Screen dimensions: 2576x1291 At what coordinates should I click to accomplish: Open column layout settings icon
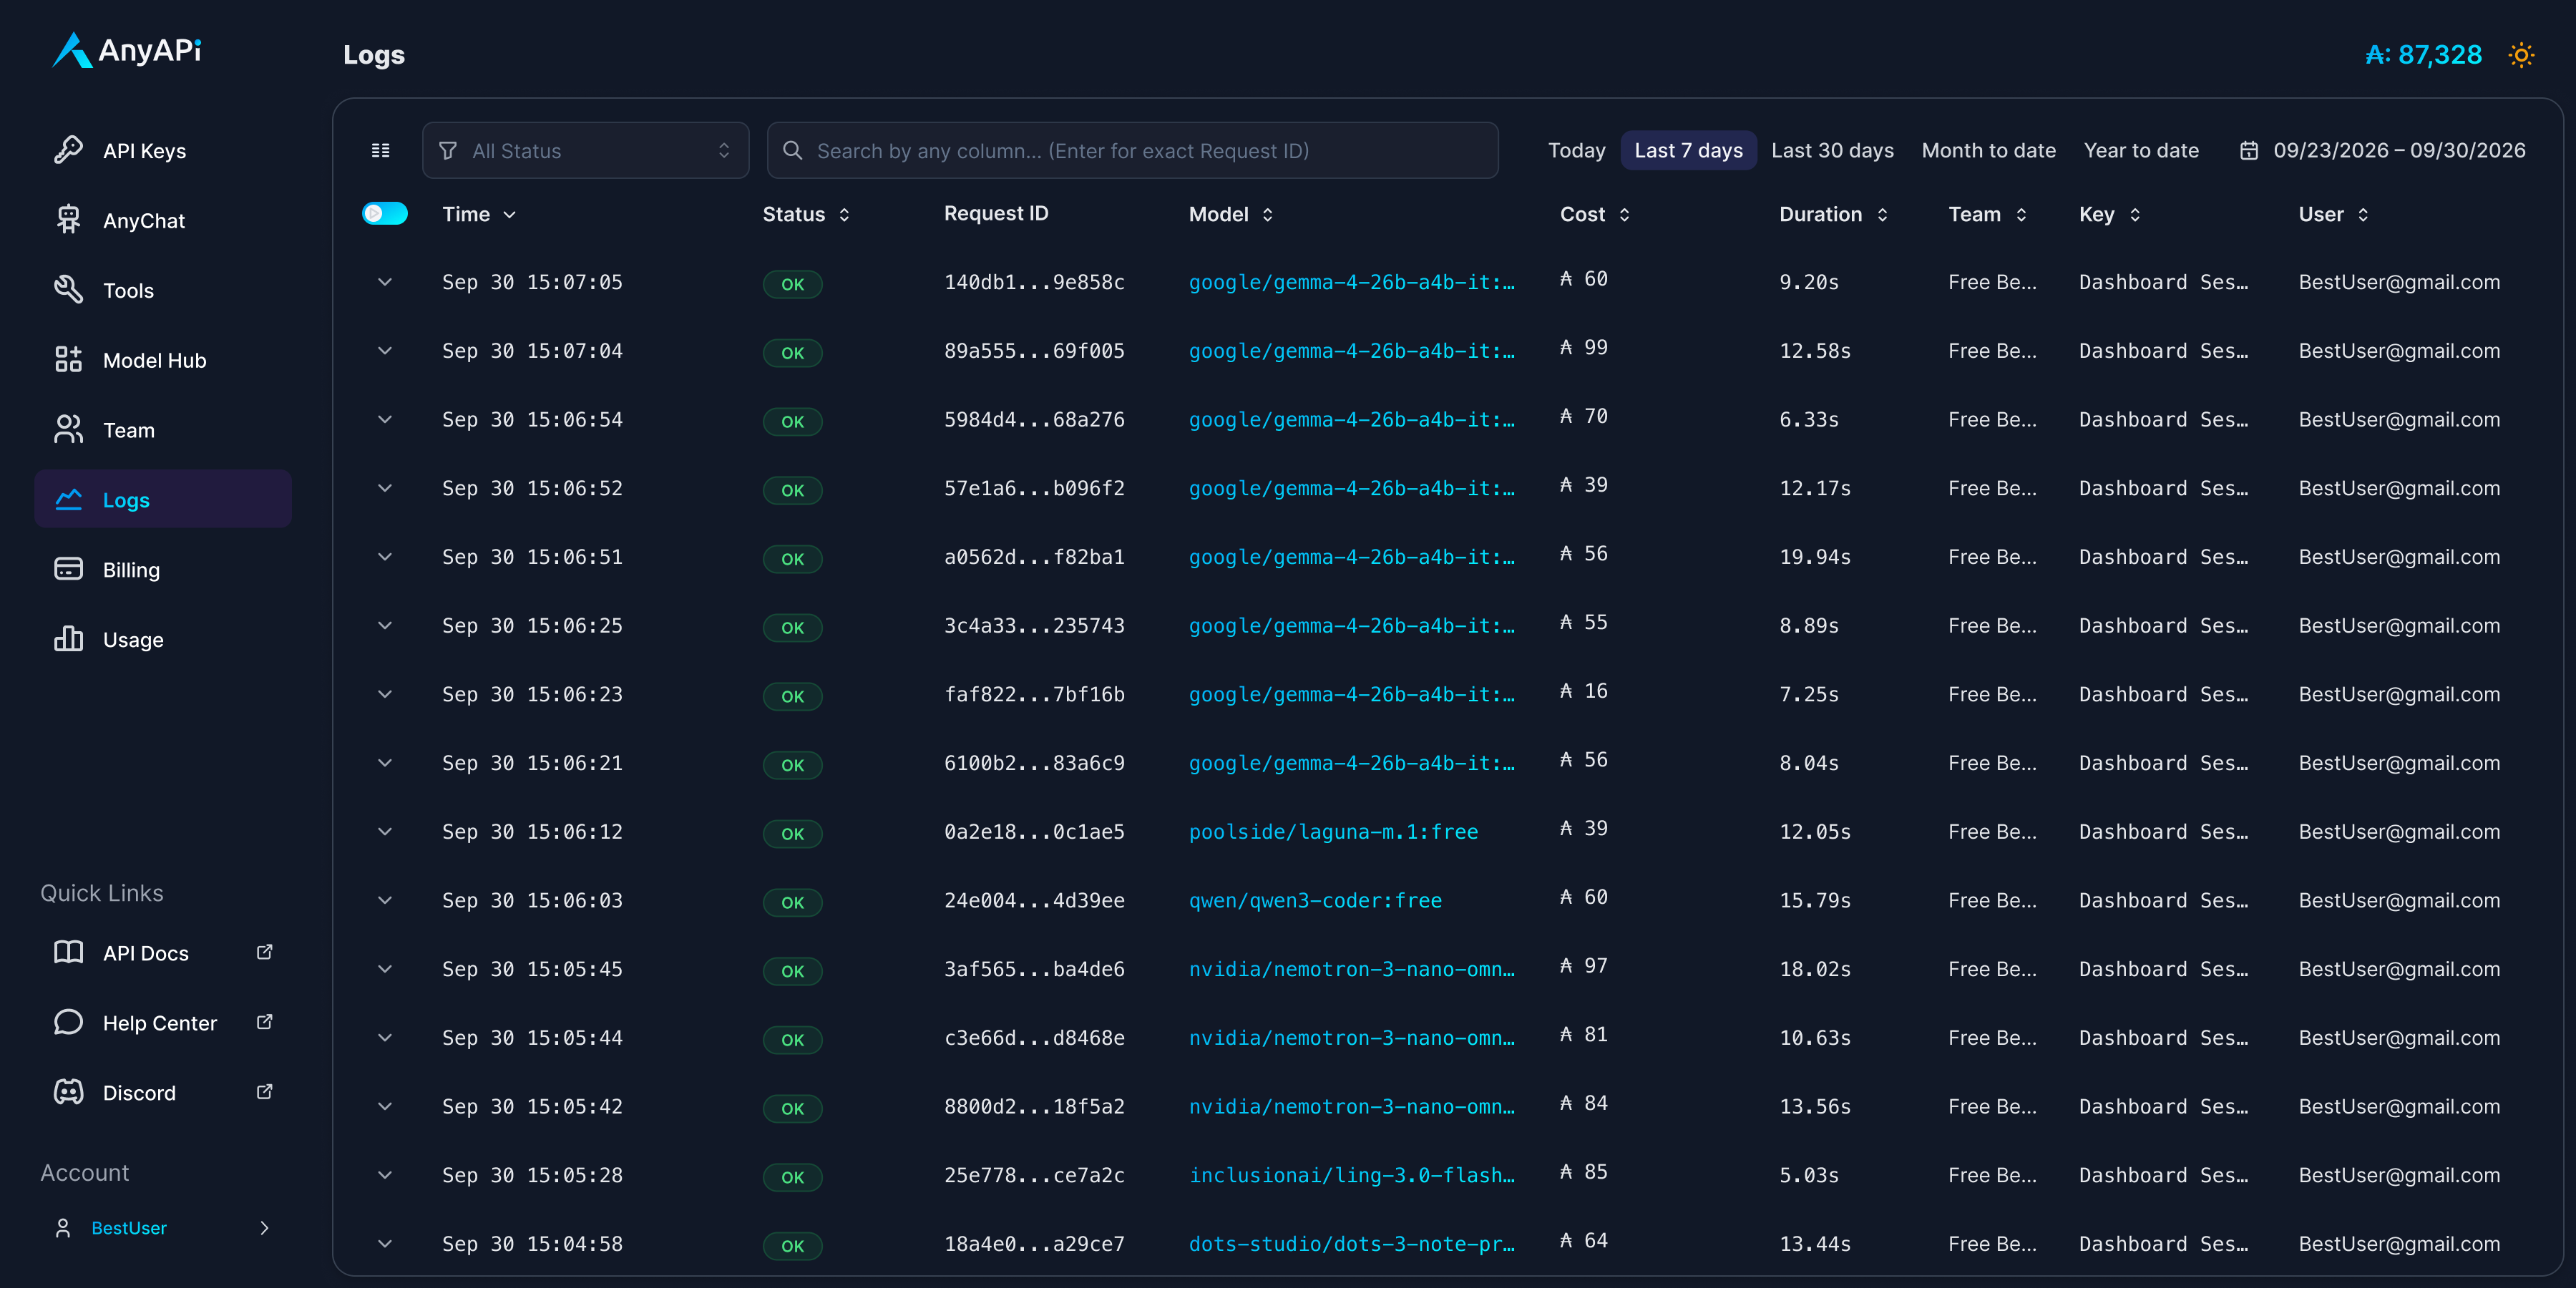(381, 151)
